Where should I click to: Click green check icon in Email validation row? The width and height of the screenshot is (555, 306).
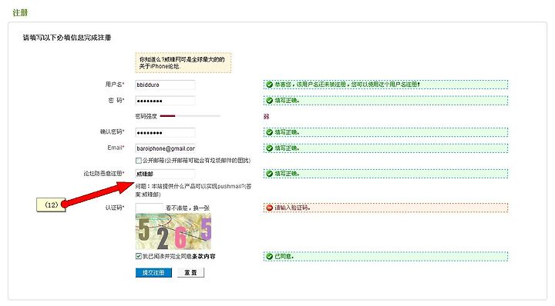point(269,148)
